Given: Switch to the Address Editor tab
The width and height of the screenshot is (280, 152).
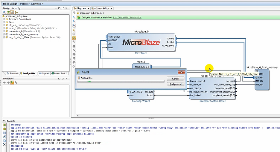Looking at the screenshot, I should [x=101, y=8].
